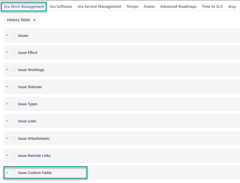Expand the Issue Custom Fields chevron

(x=7, y=173)
